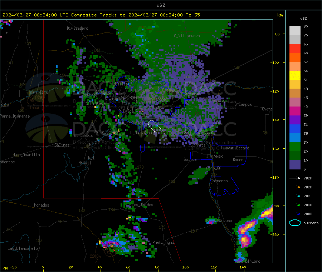
Task: Select the 65 dBZ red color swatch
Action: pos(295,48)
